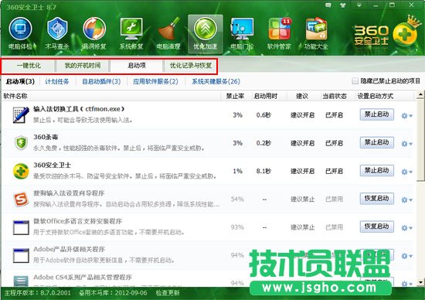Click 主程序版本 8.7.0.2001 status text
The width and height of the screenshot is (425, 300).
click(x=37, y=293)
